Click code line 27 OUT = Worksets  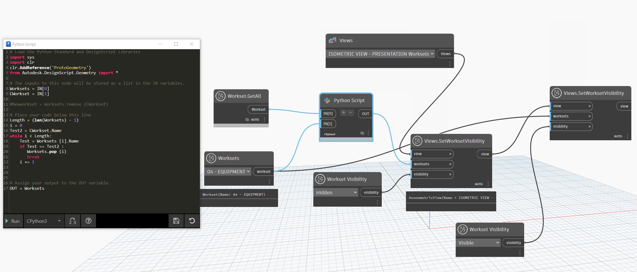(x=27, y=188)
